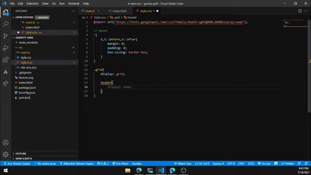The height and width of the screenshot is (175, 311).
Task: Open the Atlassian activity bar icon
Action: pos(5,71)
